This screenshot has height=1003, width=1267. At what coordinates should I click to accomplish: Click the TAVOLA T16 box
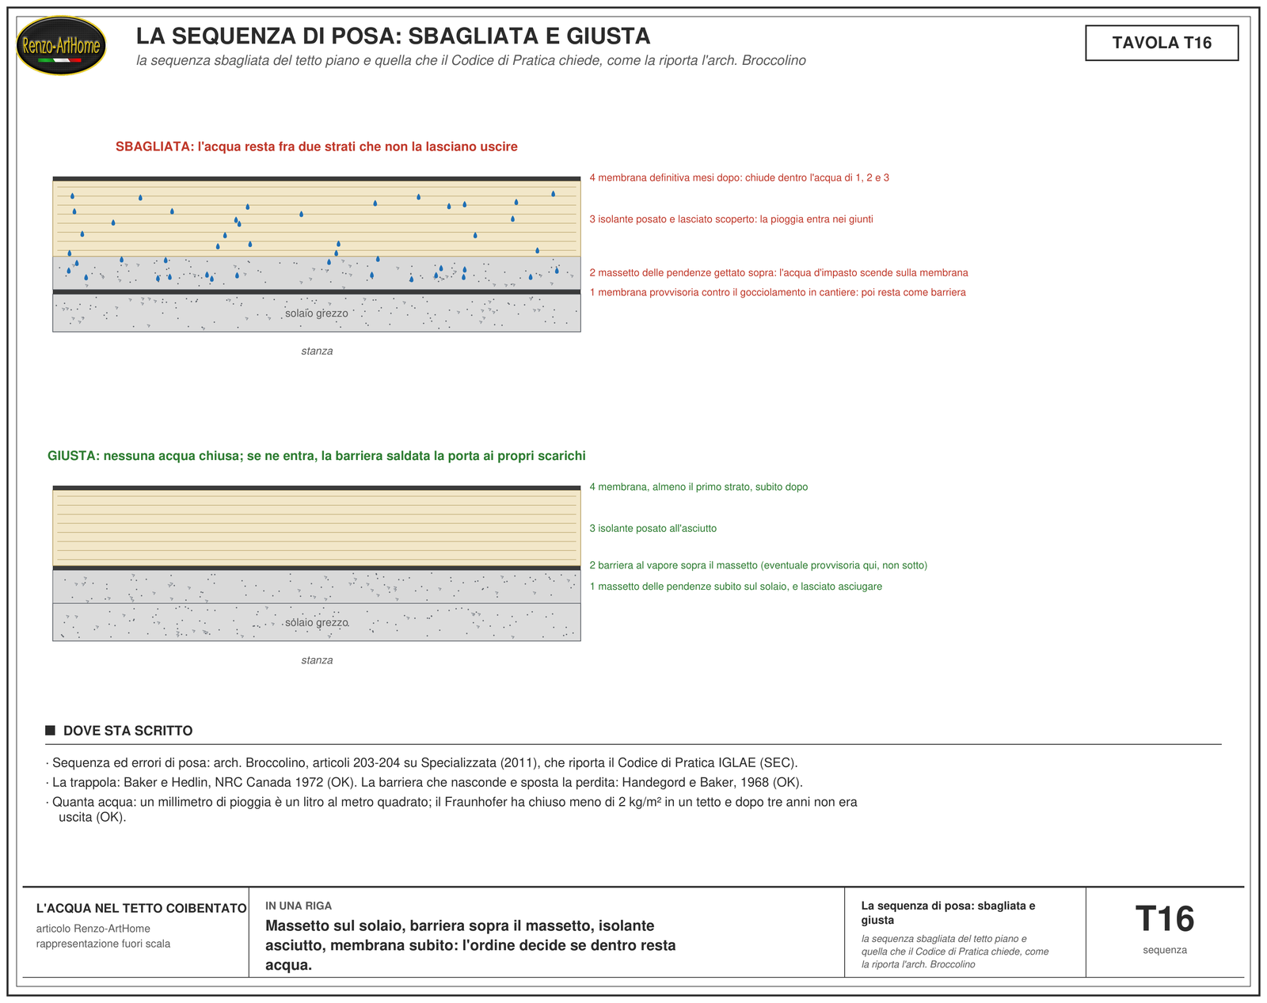1162,43
